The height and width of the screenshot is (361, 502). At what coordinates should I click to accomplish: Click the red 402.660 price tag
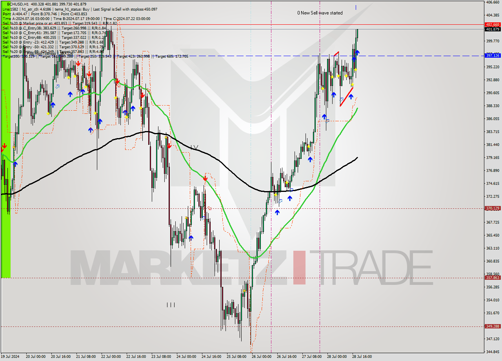[493, 25]
